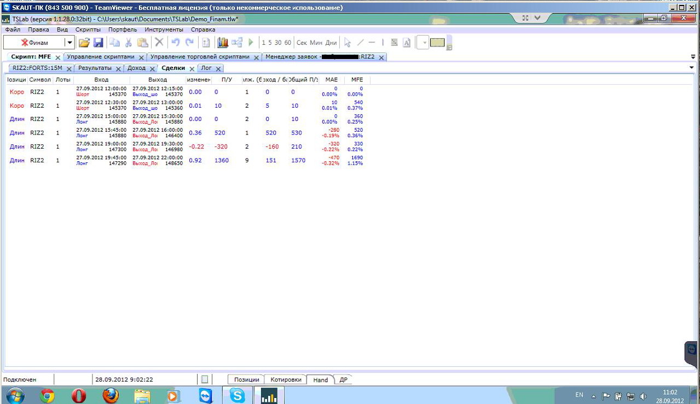
Task: Close the Лог tab
Action: coord(218,69)
